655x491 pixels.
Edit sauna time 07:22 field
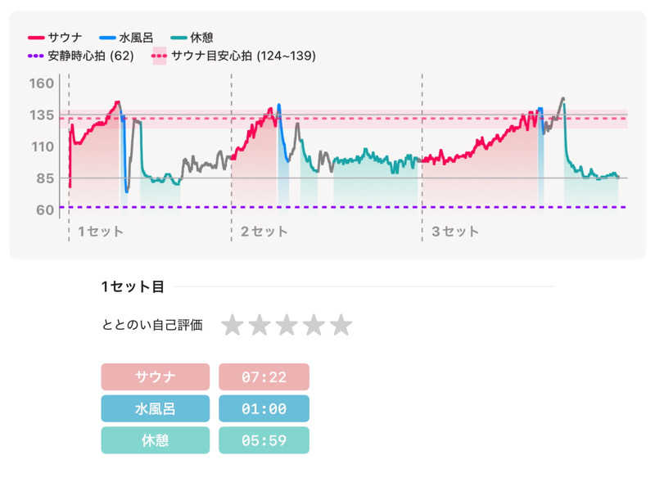point(264,377)
